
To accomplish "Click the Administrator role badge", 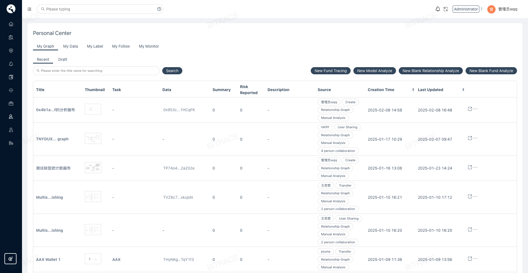I will 466,9.
